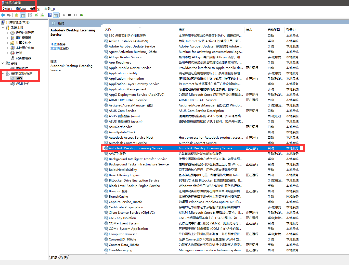Screen dimensions: 349x265
Task: Select the 服务 node in the tree
Action: (19, 79)
